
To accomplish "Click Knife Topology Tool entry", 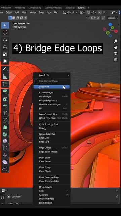I will click(51, 124).
